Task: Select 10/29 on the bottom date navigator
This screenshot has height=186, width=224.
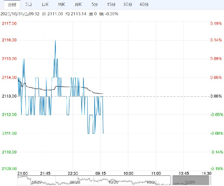Action: tap(114, 182)
